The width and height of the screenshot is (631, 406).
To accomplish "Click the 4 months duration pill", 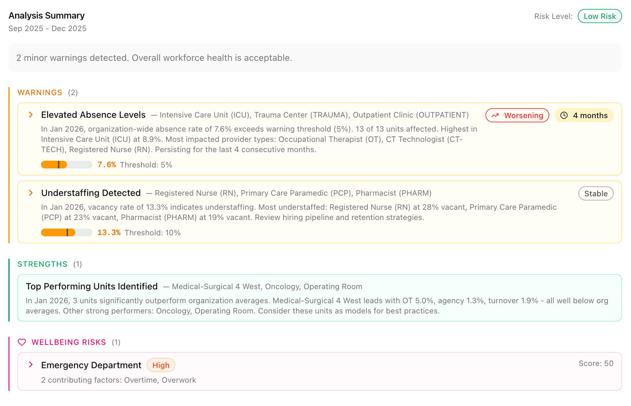I will pos(584,115).
